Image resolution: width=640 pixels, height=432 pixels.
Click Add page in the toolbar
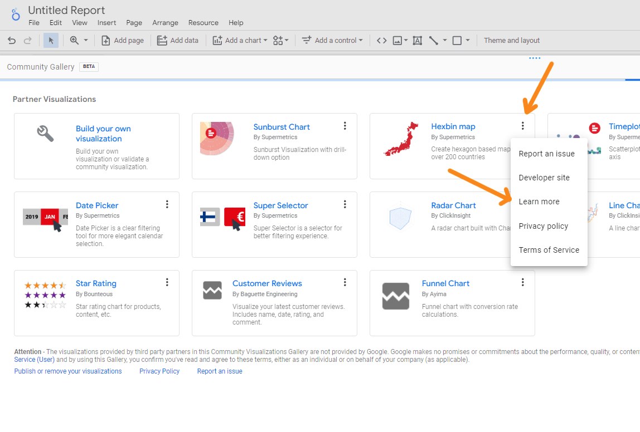coord(123,40)
